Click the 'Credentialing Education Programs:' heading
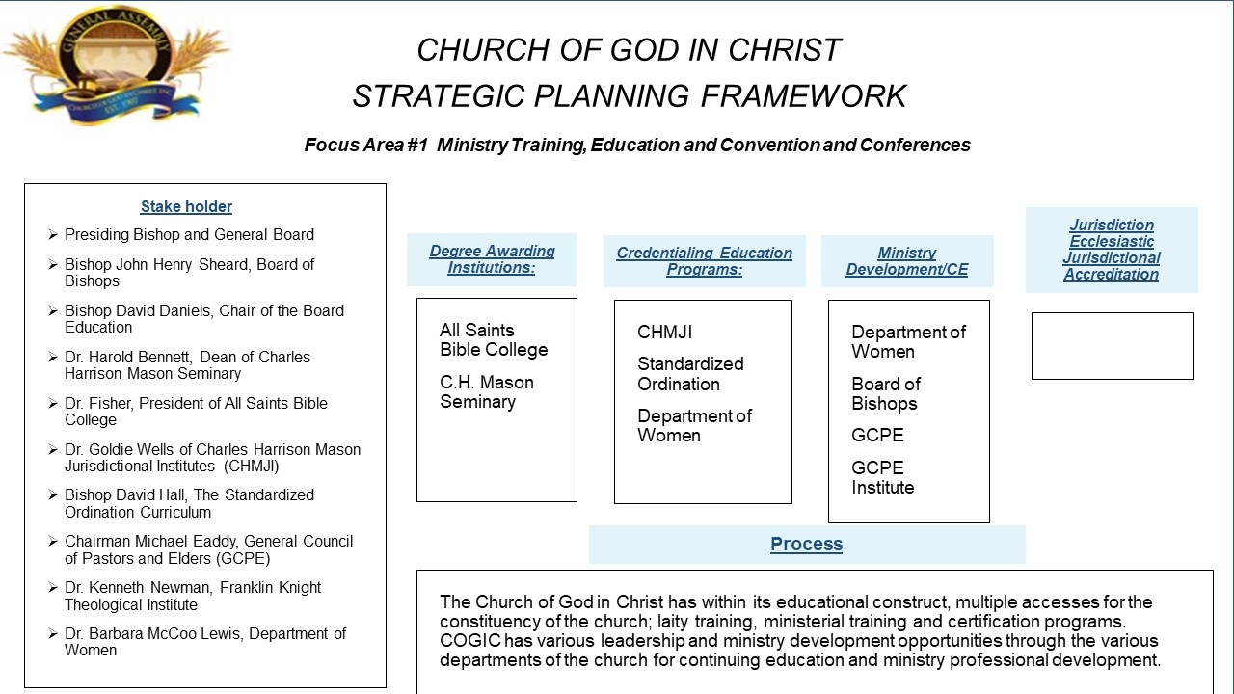Screen dimensions: 1234x694 click(704, 261)
